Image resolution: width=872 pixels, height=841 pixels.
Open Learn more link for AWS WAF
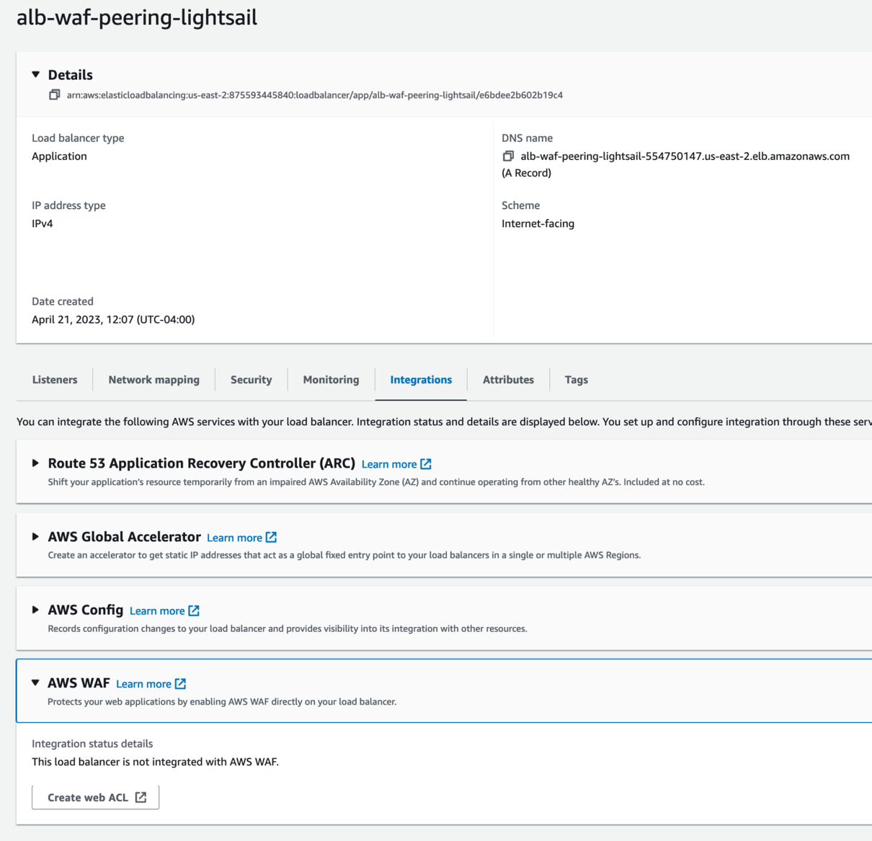(x=143, y=684)
